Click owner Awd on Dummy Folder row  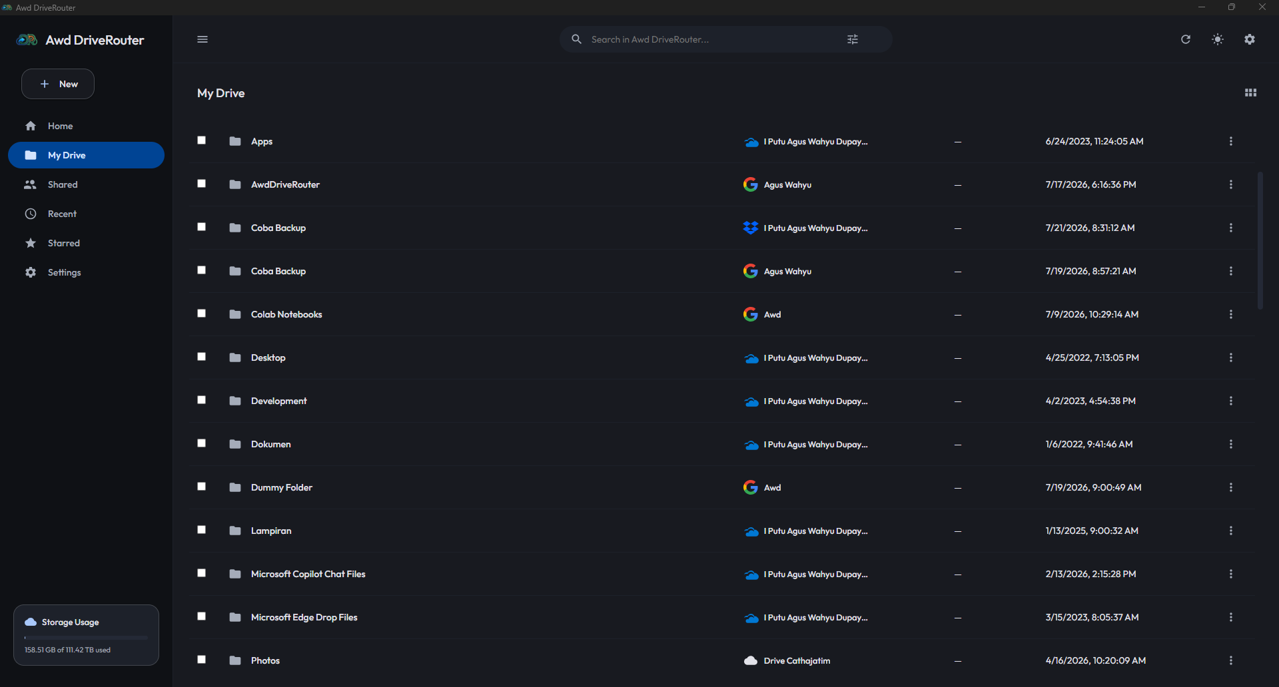tap(773, 487)
